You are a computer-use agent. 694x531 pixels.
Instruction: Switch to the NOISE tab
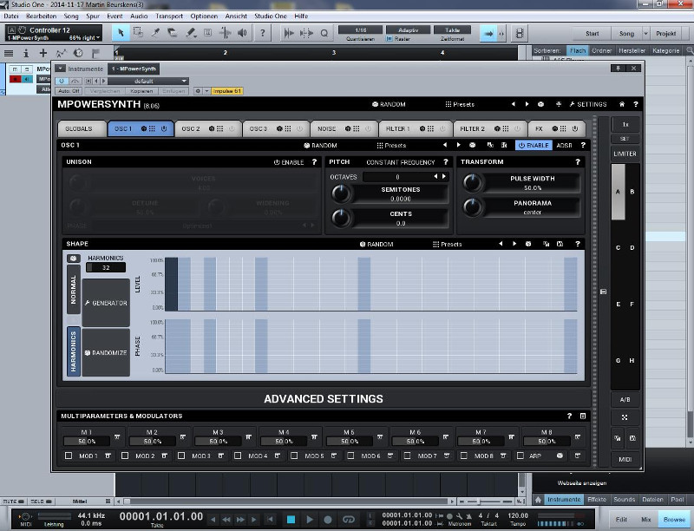pos(344,128)
